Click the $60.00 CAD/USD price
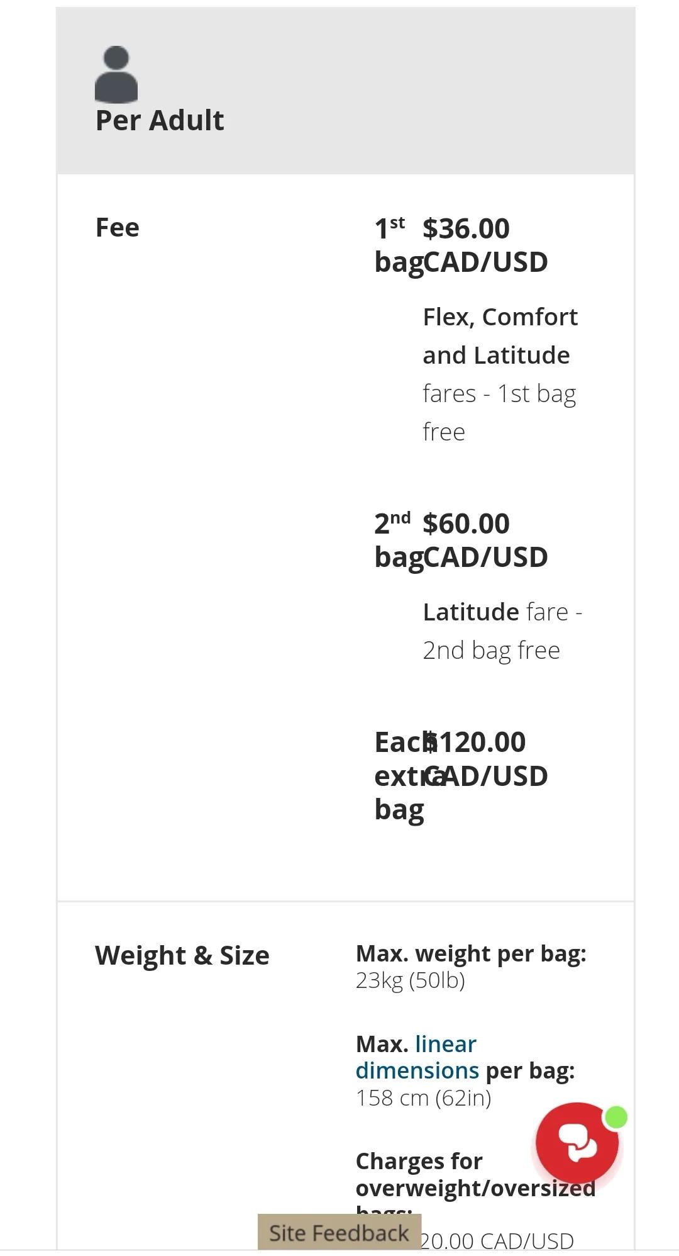The height and width of the screenshot is (1256, 679). tap(485, 540)
